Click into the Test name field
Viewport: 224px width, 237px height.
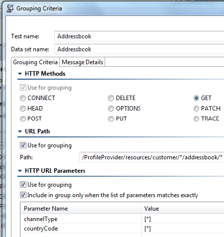tap(139, 36)
